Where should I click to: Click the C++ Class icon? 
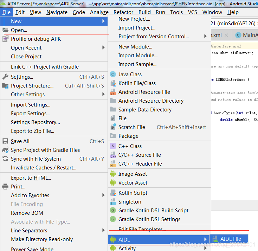pos(113,146)
